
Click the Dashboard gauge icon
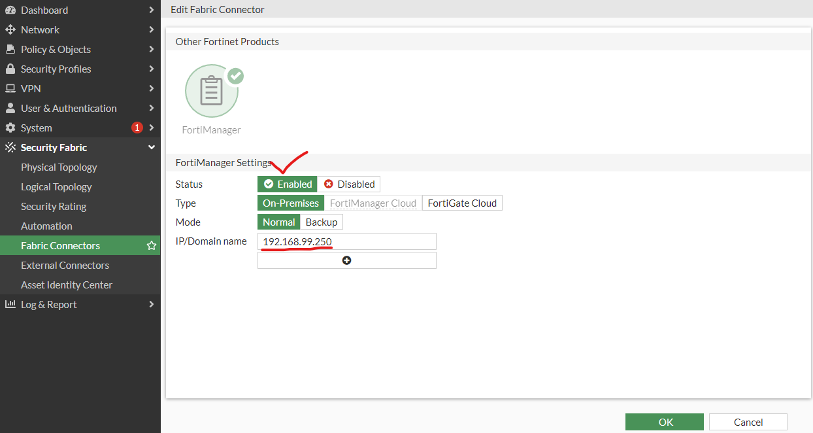(10, 10)
